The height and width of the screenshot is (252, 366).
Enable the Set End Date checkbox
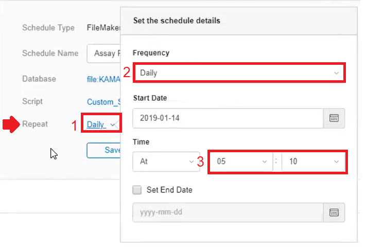tap(137, 190)
